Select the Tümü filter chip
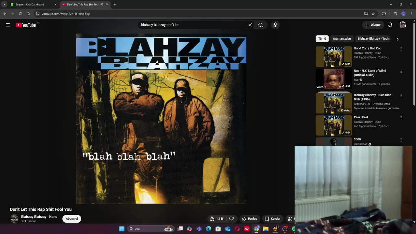This screenshot has width=416, height=234. (322, 39)
